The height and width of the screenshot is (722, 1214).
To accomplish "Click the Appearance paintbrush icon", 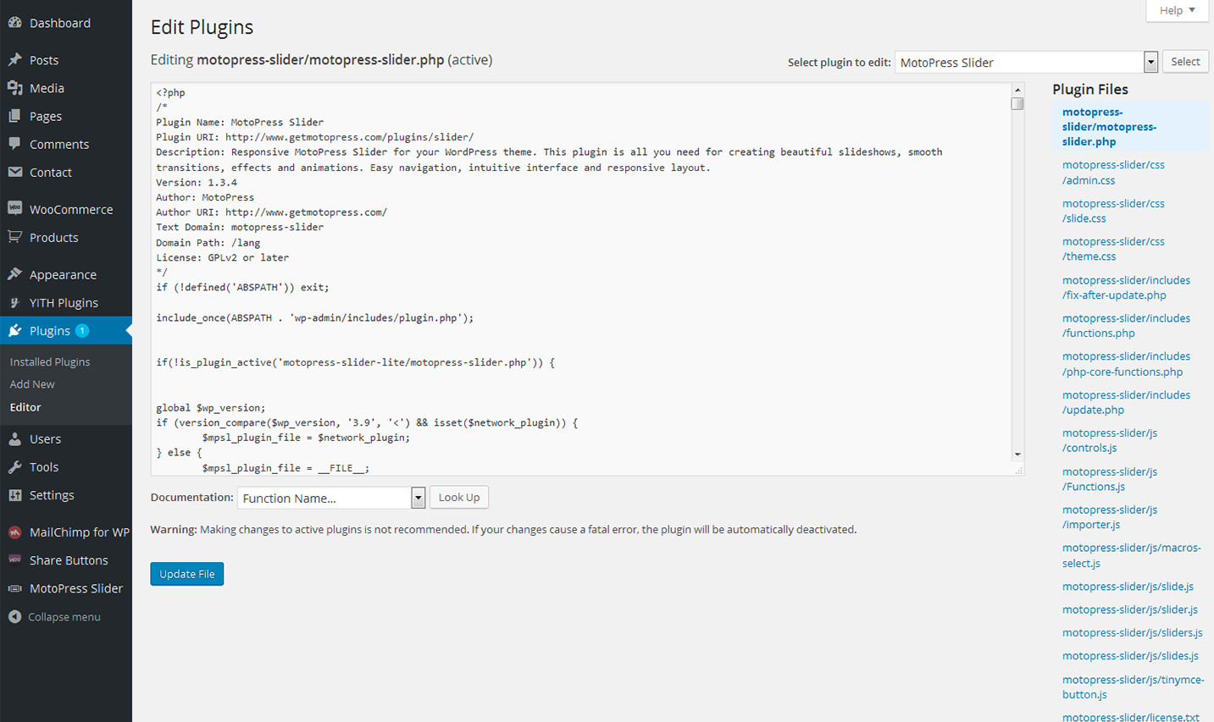I will [x=14, y=274].
